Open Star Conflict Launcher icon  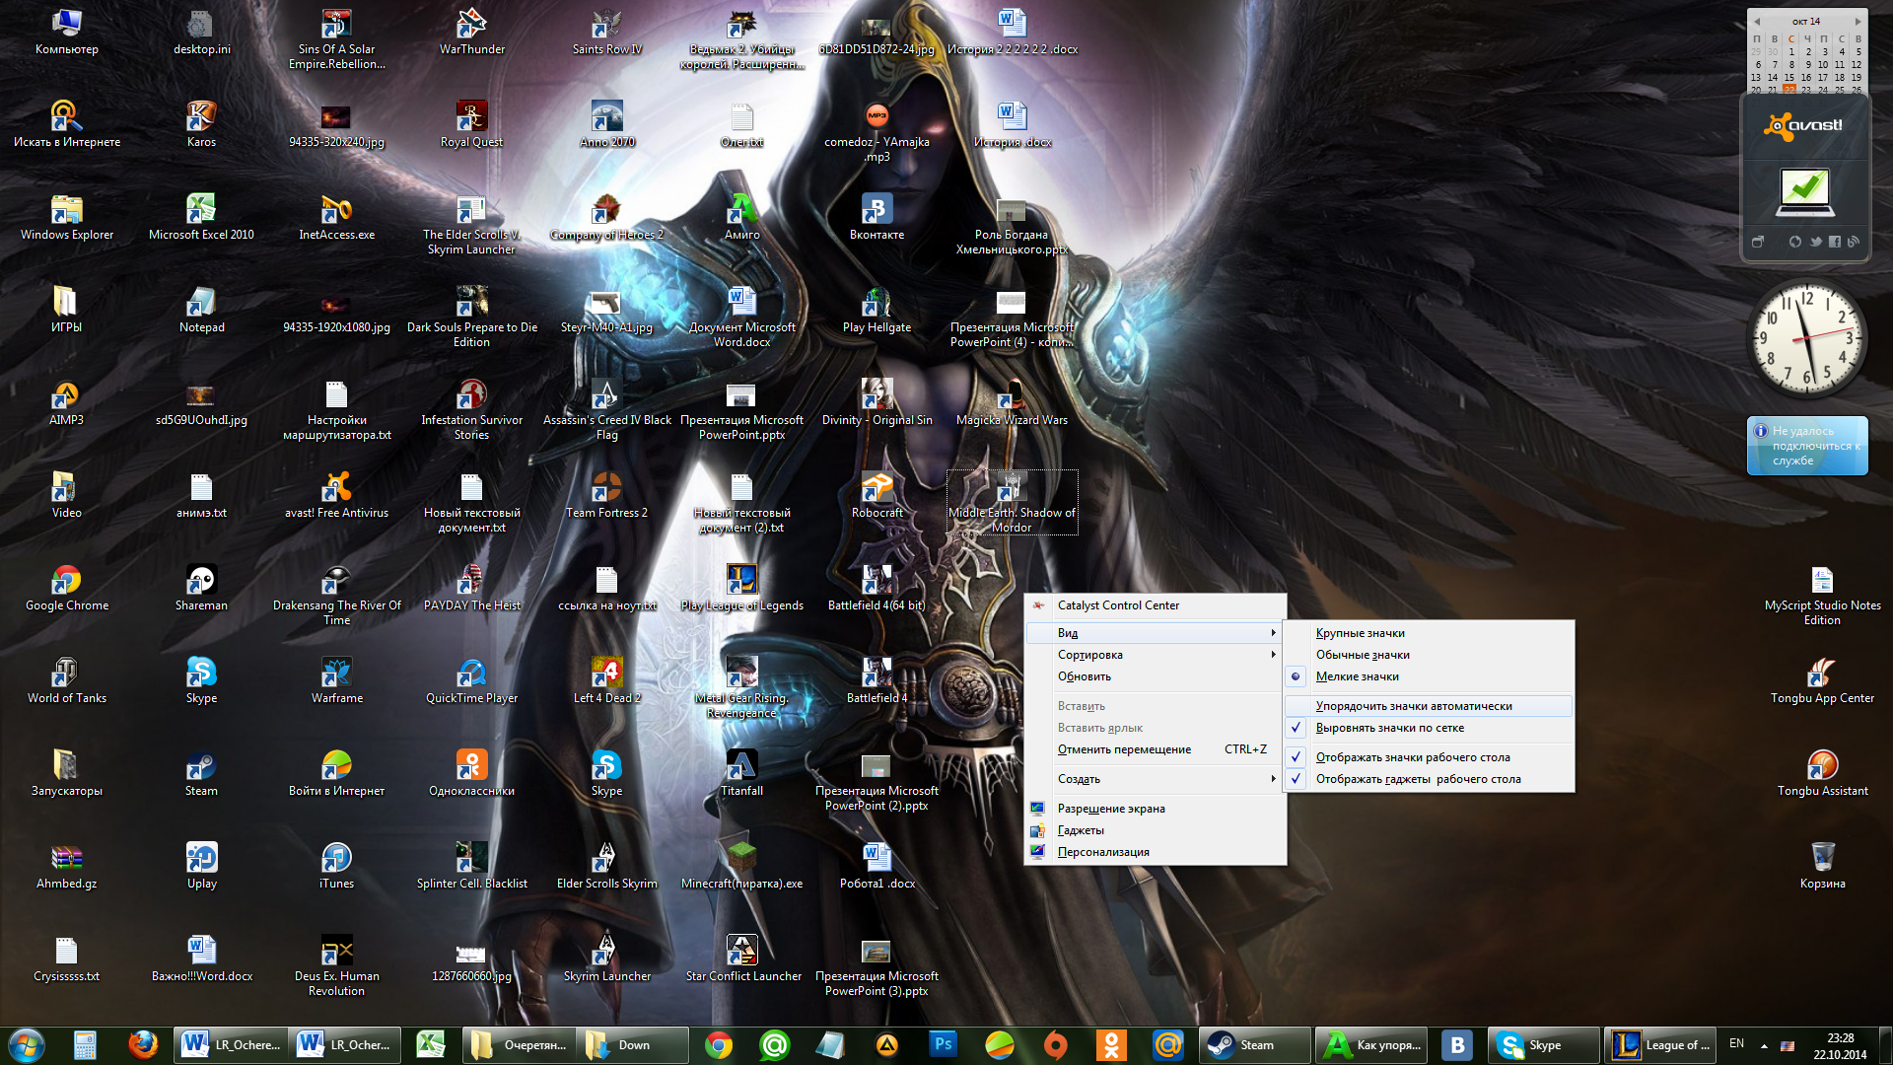pyautogui.click(x=741, y=958)
